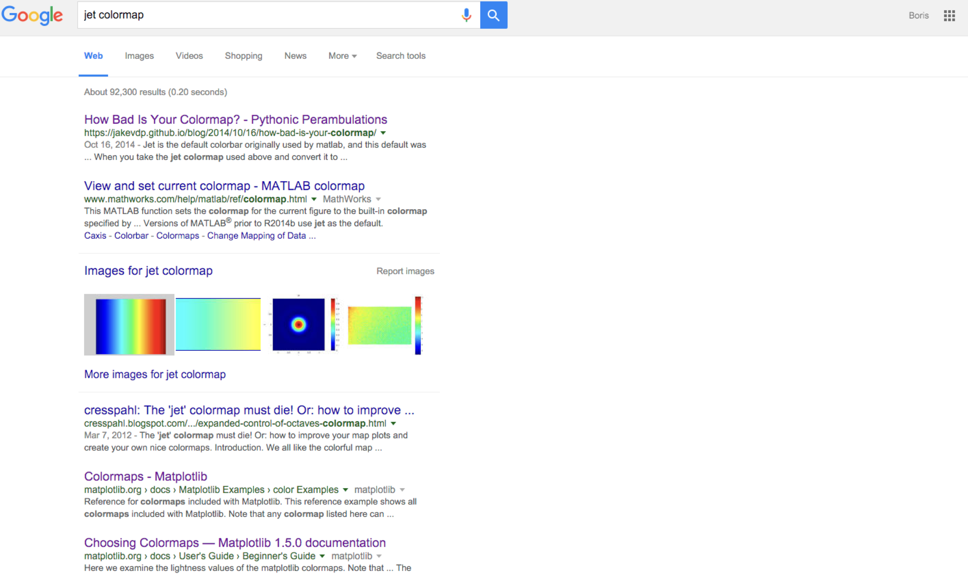The image size is (968, 575).
Task: Expand the green mathworks.com URL arrow
Action: point(314,199)
